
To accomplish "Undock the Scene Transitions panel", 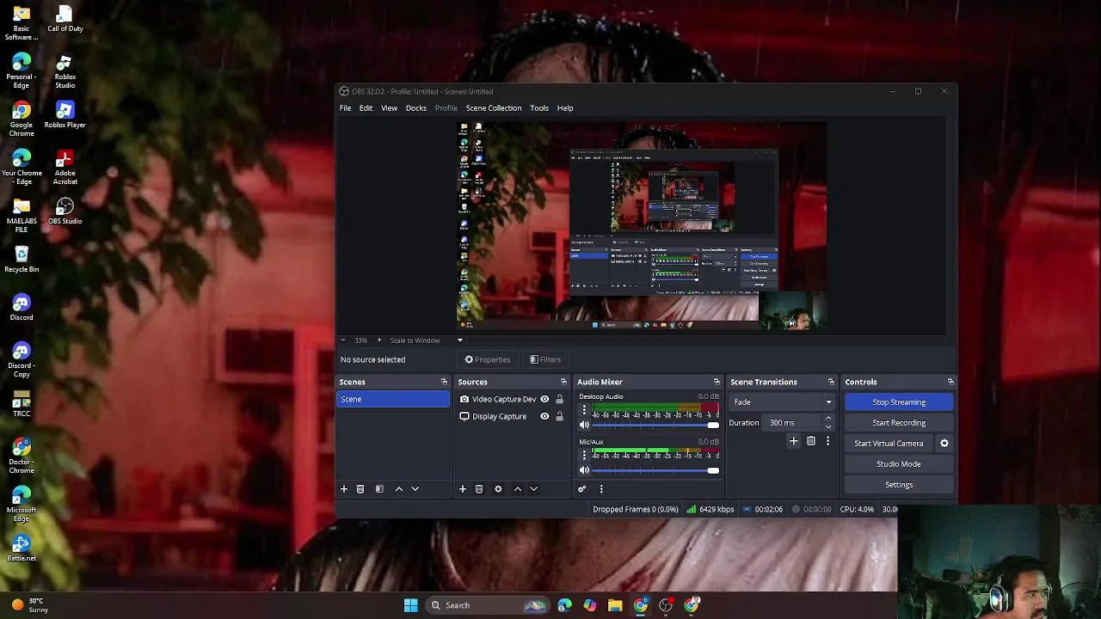I will [831, 382].
